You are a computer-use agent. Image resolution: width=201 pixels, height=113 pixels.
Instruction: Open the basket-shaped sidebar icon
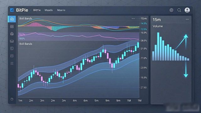(12, 34)
